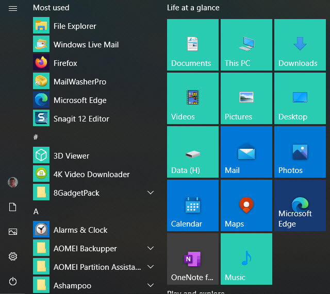Click the 8GadgetPack folder icon
330x294 pixels.
(x=41, y=192)
